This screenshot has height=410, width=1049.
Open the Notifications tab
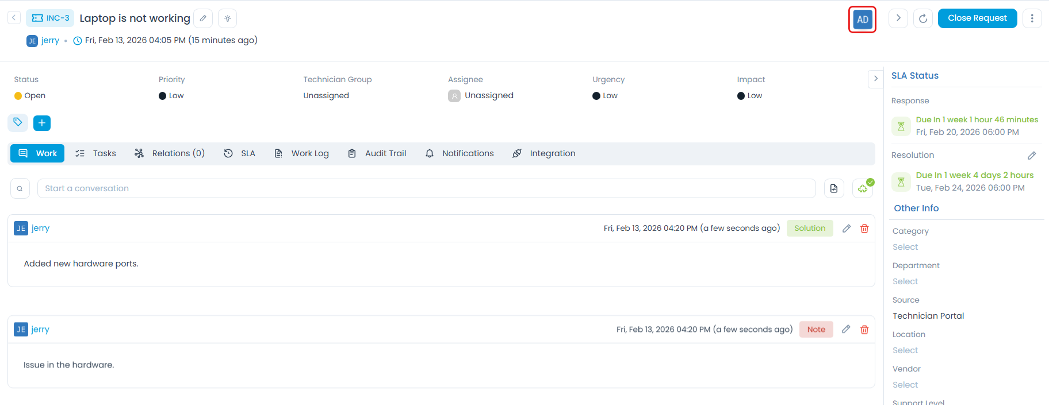(x=460, y=153)
